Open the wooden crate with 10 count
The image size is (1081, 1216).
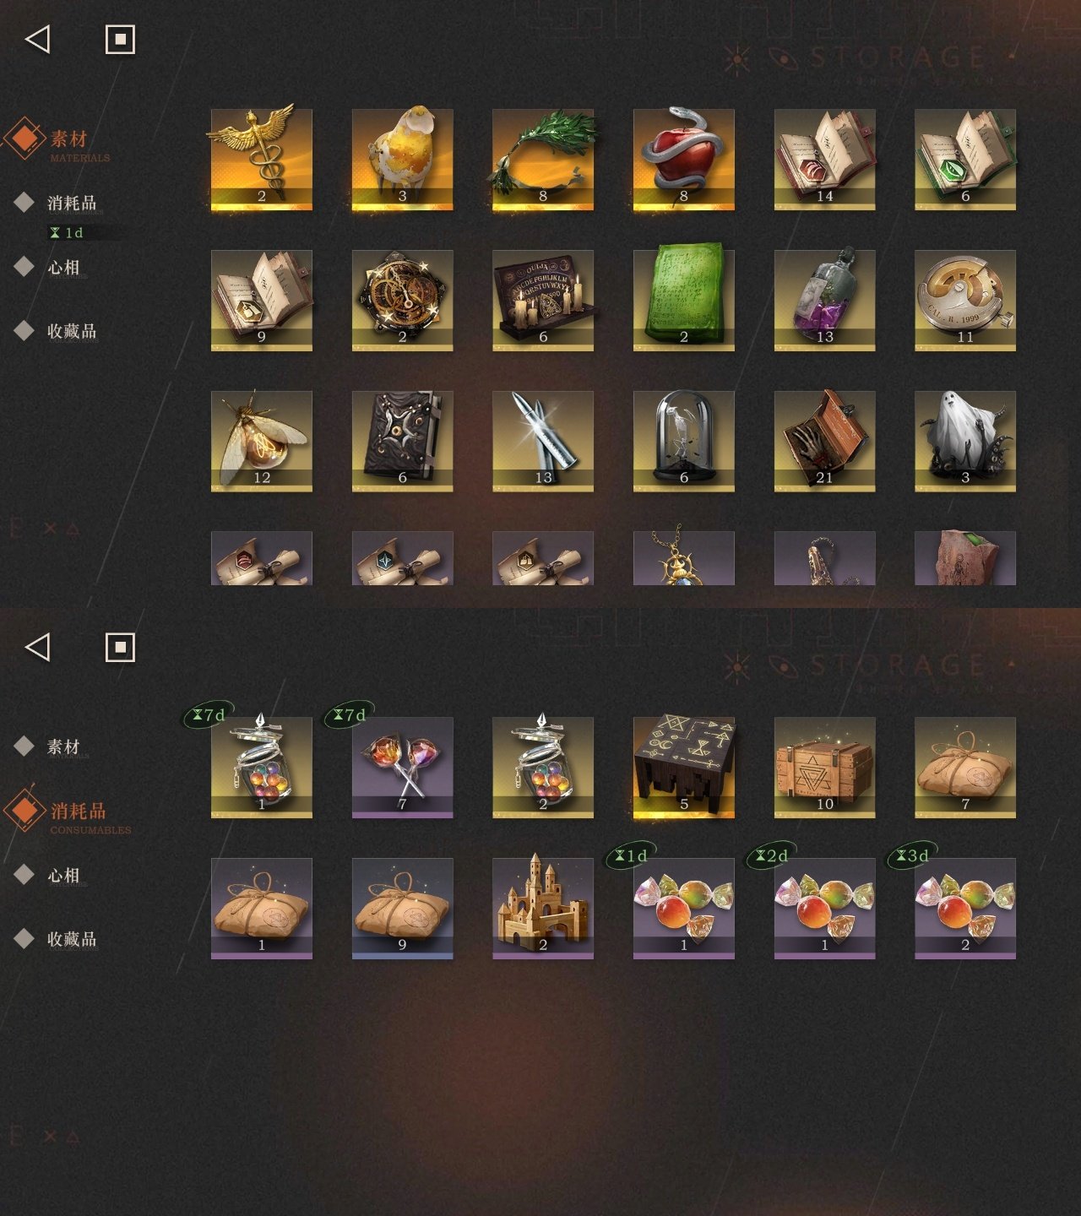tap(825, 768)
